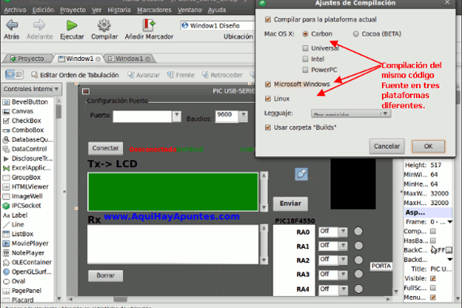
Task: Select DatabaseQuery control in list
Action: (x=28, y=139)
